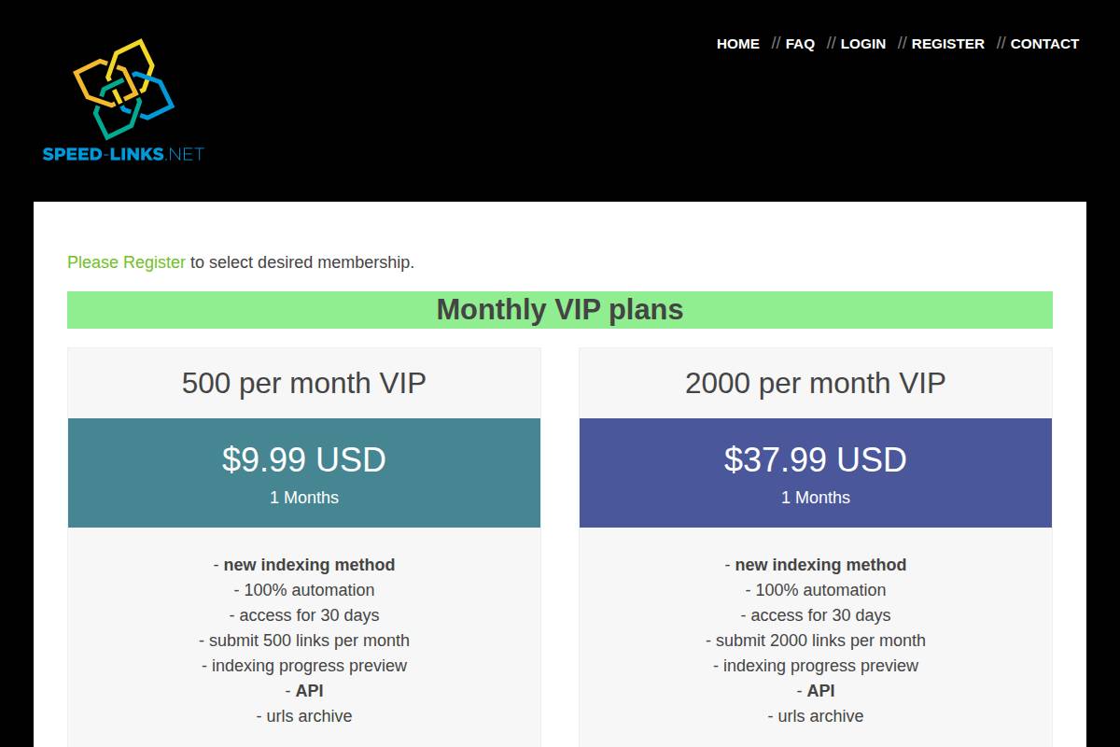Click the Speed-Links.net logo

point(123,101)
